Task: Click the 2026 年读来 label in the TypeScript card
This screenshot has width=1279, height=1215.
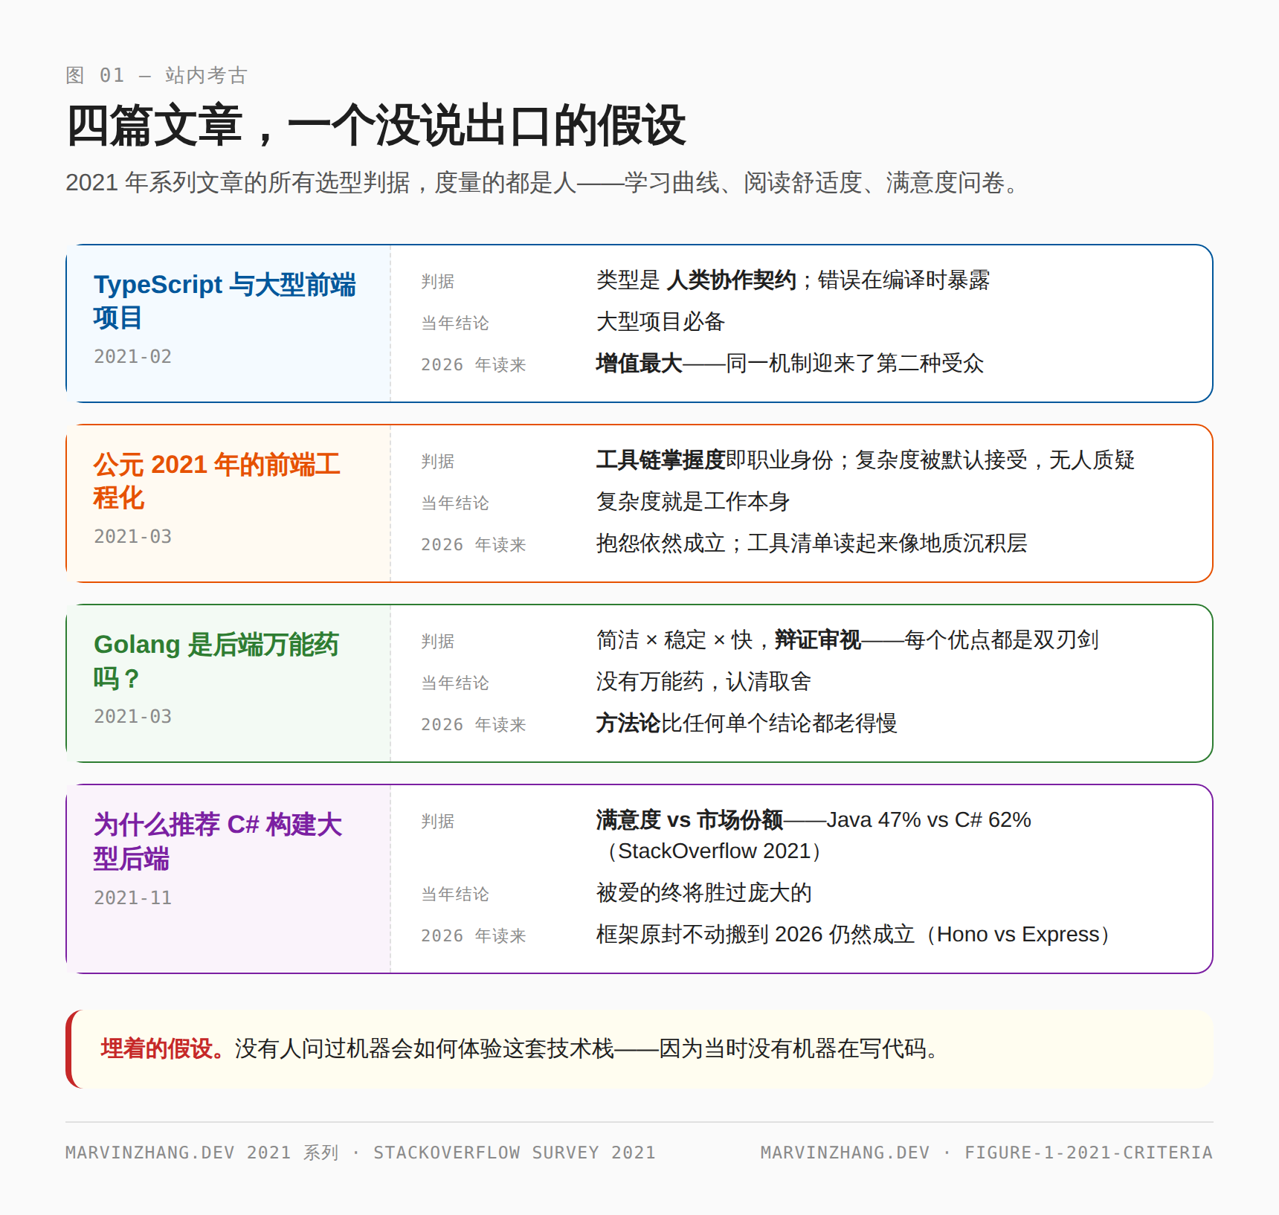Action: tap(474, 365)
